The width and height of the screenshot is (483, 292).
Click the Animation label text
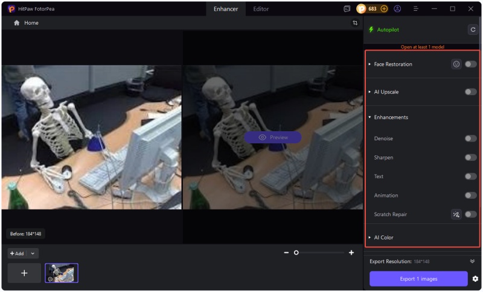pos(386,195)
